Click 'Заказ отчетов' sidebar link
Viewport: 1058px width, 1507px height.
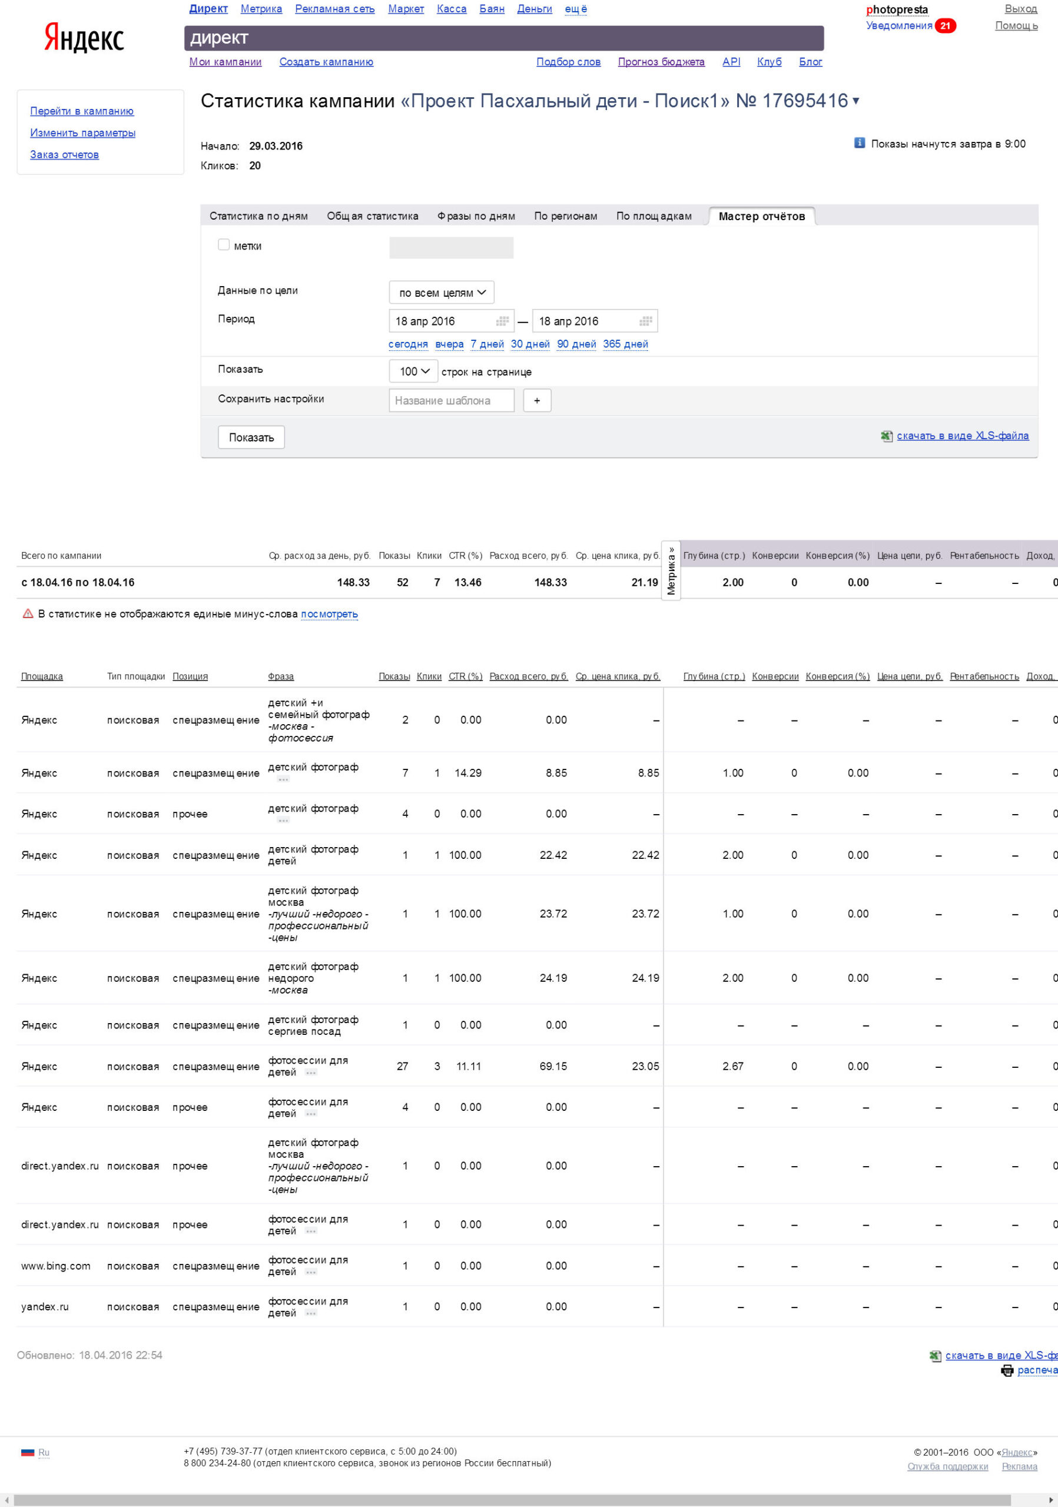tap(64, 154)
